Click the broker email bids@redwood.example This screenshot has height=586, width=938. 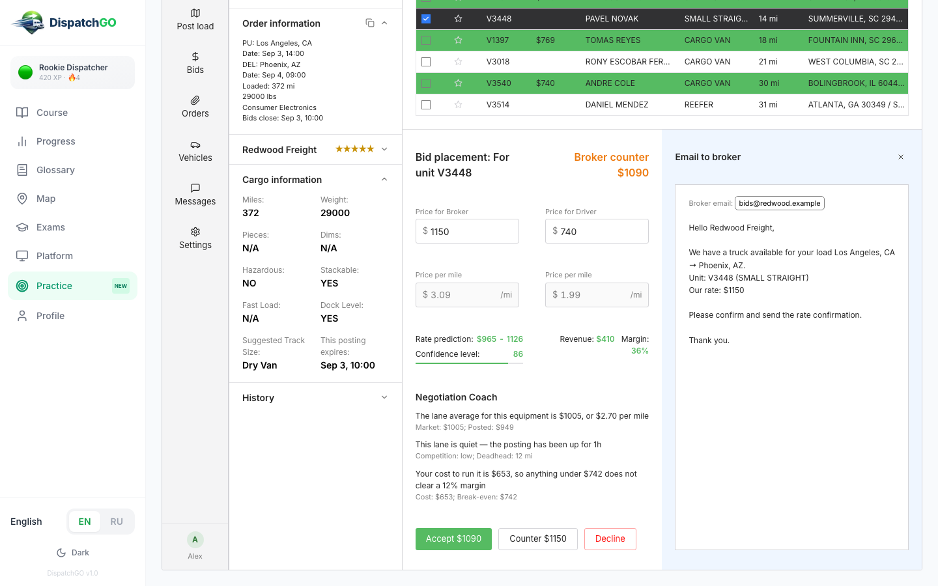tap(780, 203)
